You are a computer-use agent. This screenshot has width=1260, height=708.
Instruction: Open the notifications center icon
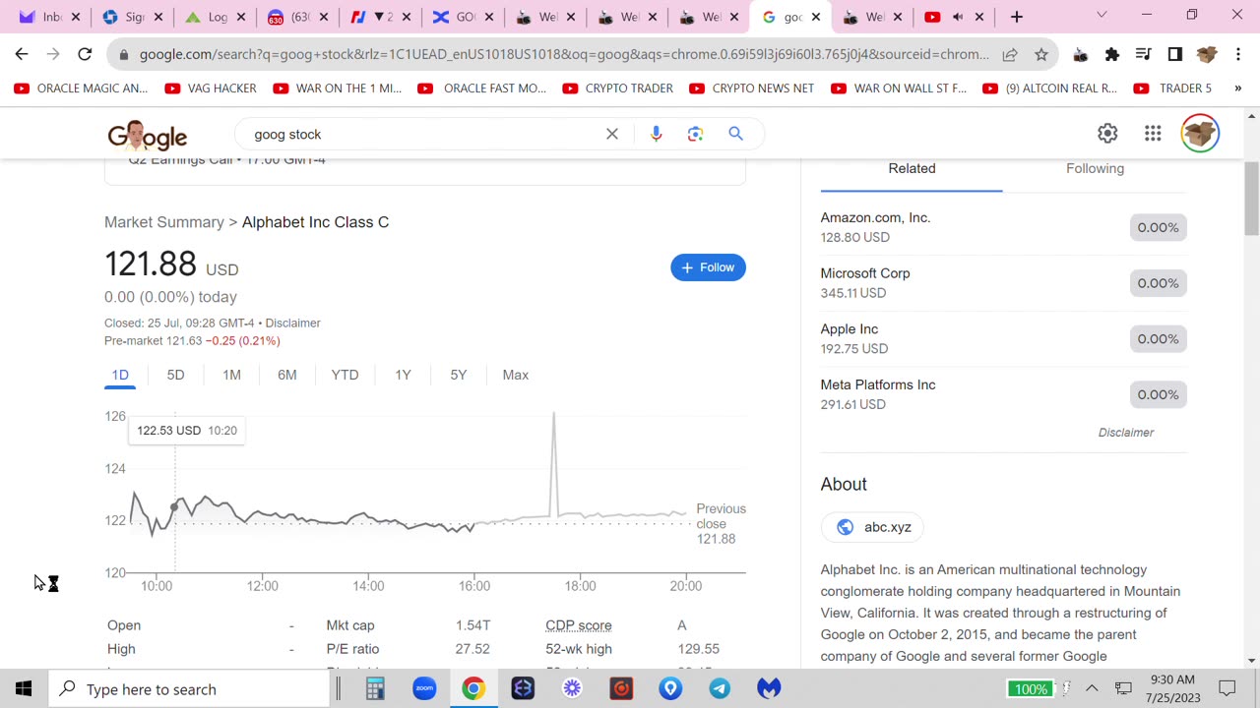coord(1228,688)
